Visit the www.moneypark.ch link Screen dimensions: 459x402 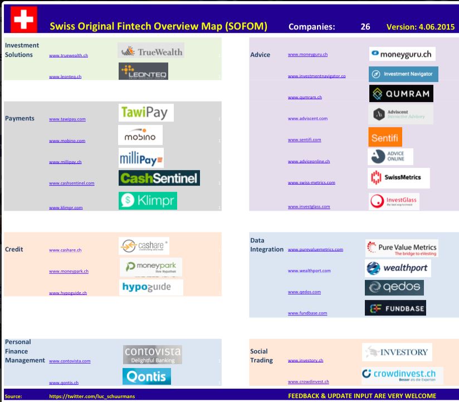click(x=69, y=272)
